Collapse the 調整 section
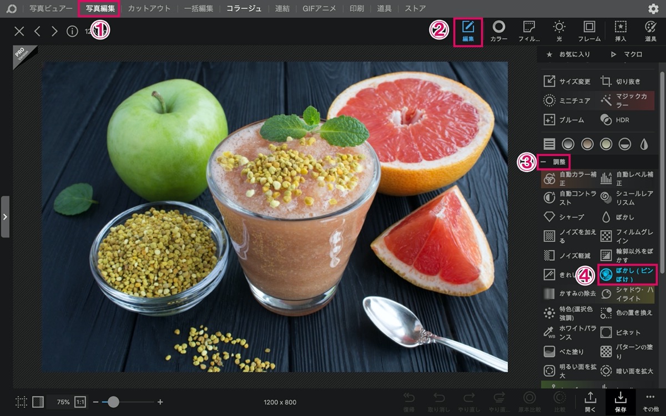Image resolution: width=666 pixels, height=416 pixels. [554, 162]
